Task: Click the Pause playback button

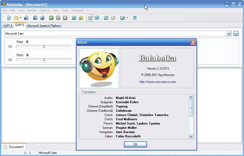Action: pyautogui.click(x=58, y=18)
